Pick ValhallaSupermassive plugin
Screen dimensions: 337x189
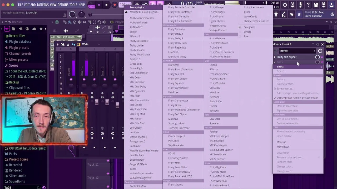141,173
